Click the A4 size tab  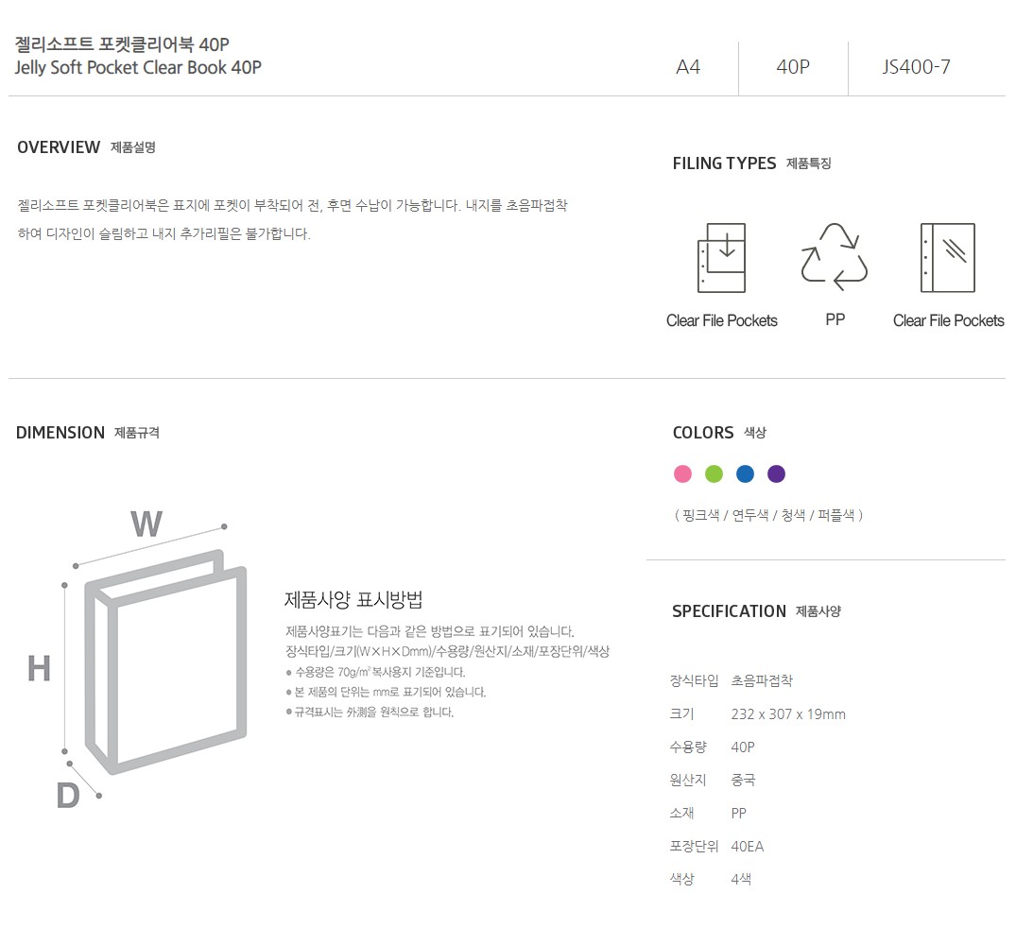coord(688,67)
